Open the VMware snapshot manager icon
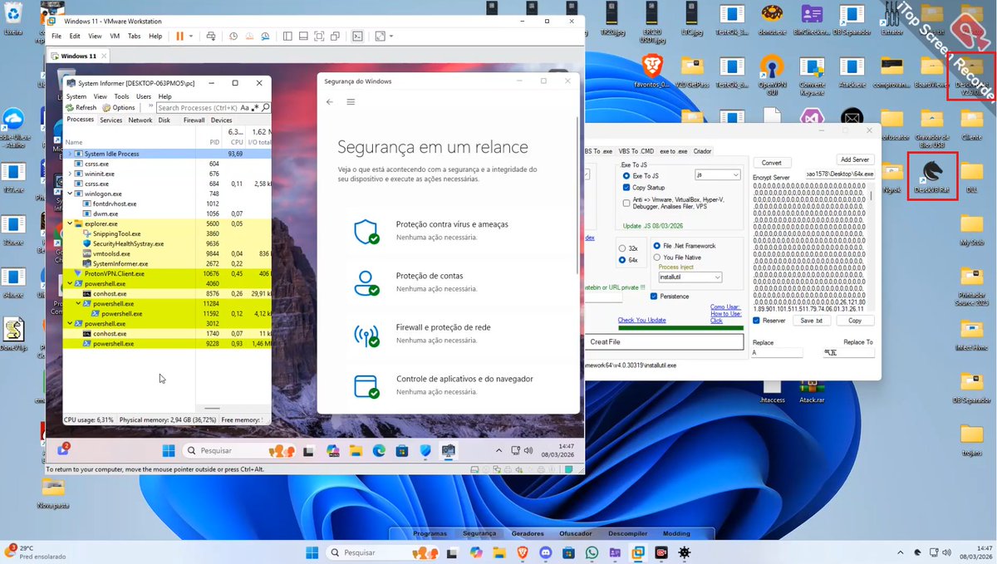The image size is (997, 564). (265, 37)
